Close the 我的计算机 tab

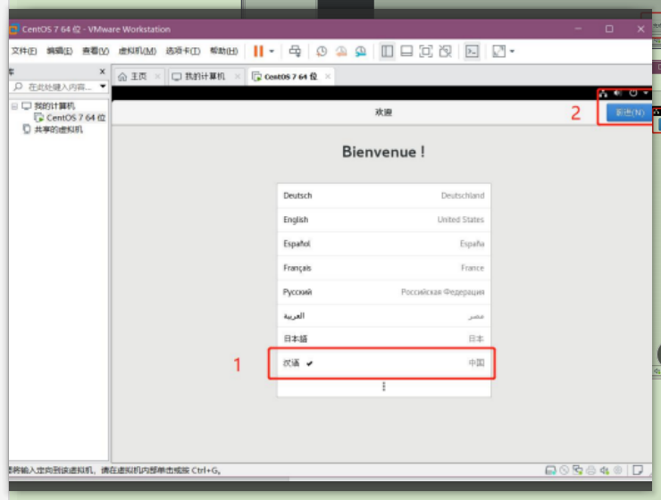pyautogui.click(x=238, y=76)
